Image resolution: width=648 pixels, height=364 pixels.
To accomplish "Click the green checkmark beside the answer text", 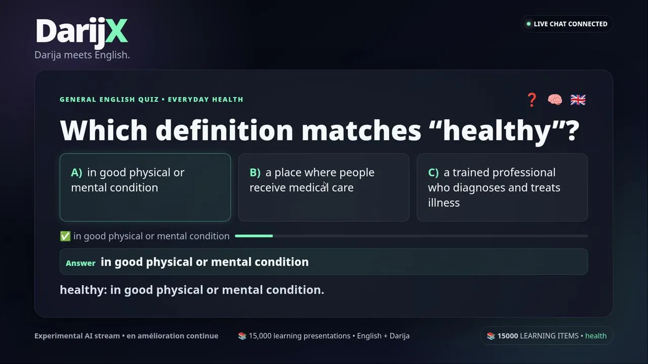I will tap(65, 236).
